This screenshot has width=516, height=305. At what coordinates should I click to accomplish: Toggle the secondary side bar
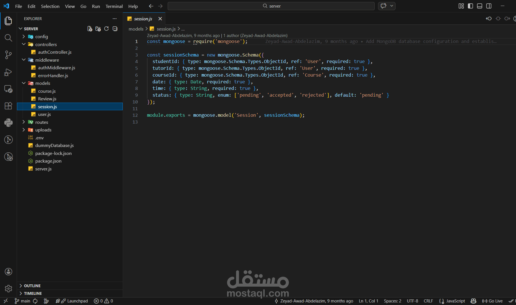pyautogui.click(x=489, y=6)
